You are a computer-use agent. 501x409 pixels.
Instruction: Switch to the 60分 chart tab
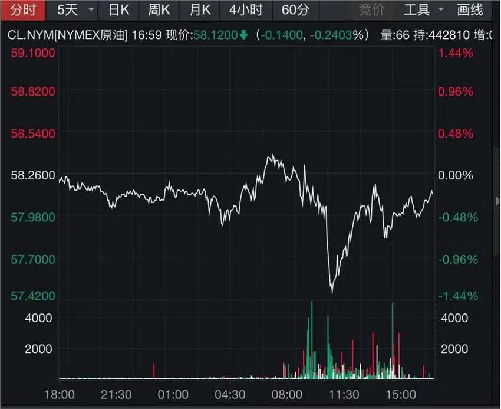tap(295, 10)
